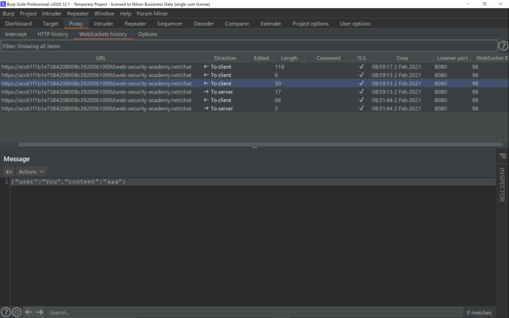The height and width of the screenshot is (318, 509).
Task: Click the To client arrow in length 118 row
Action: click(x=206, y=67)
